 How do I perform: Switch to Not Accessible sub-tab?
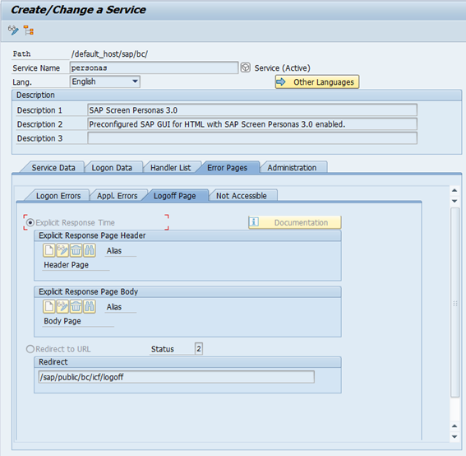coord(242,196)
